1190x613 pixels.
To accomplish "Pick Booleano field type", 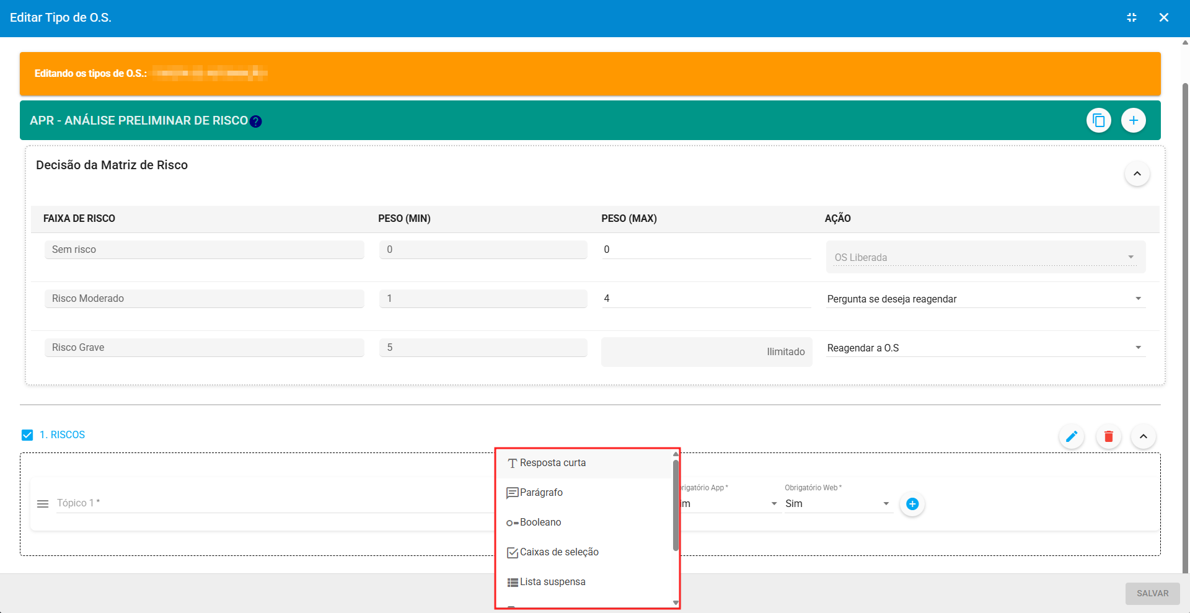I will tap(540, 523).
